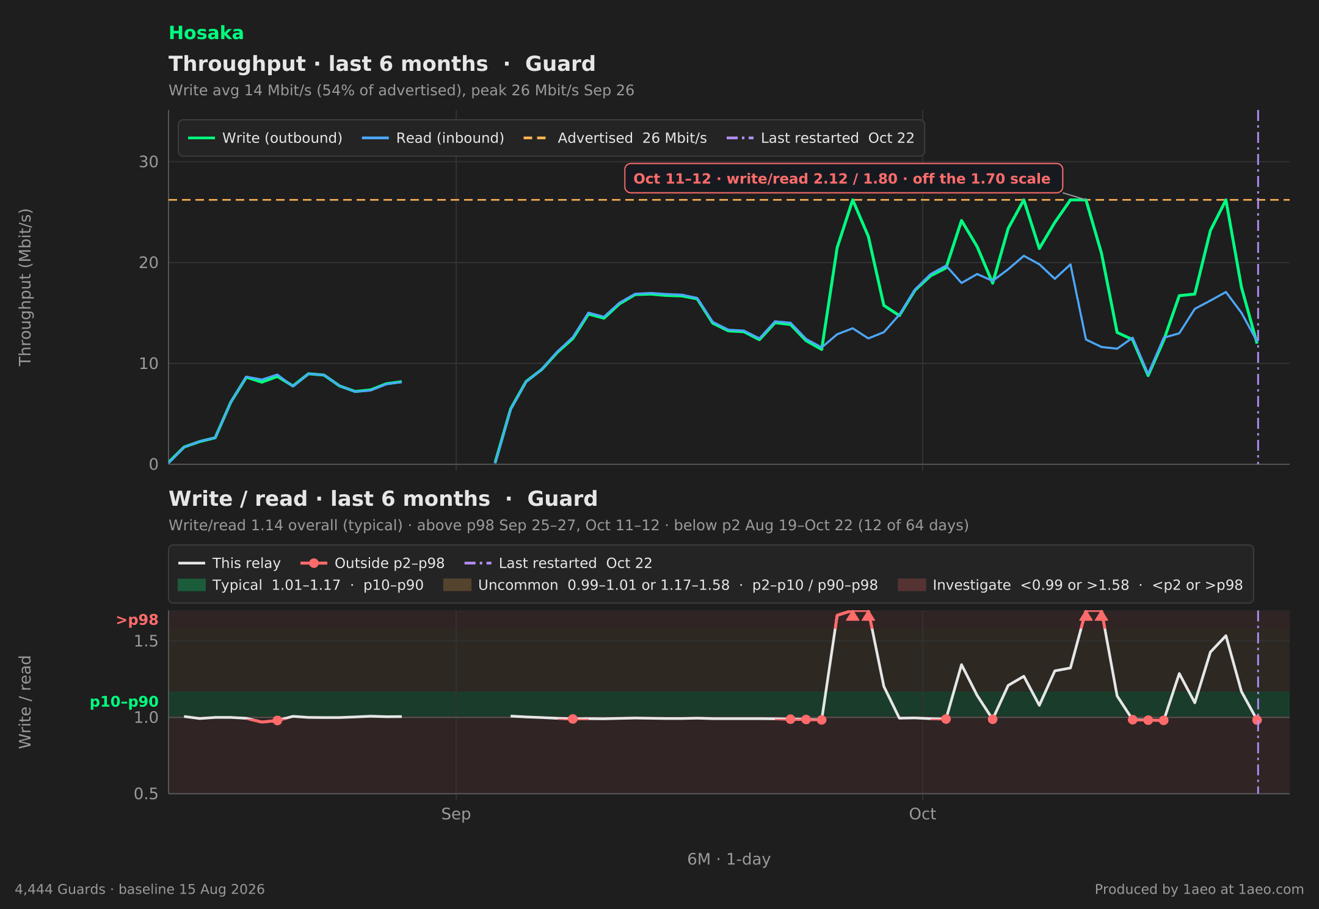Viewport: 1319px width, 909px height.
Task: Click the Throughput last 6 months title
Action: [x=382, y=64]
